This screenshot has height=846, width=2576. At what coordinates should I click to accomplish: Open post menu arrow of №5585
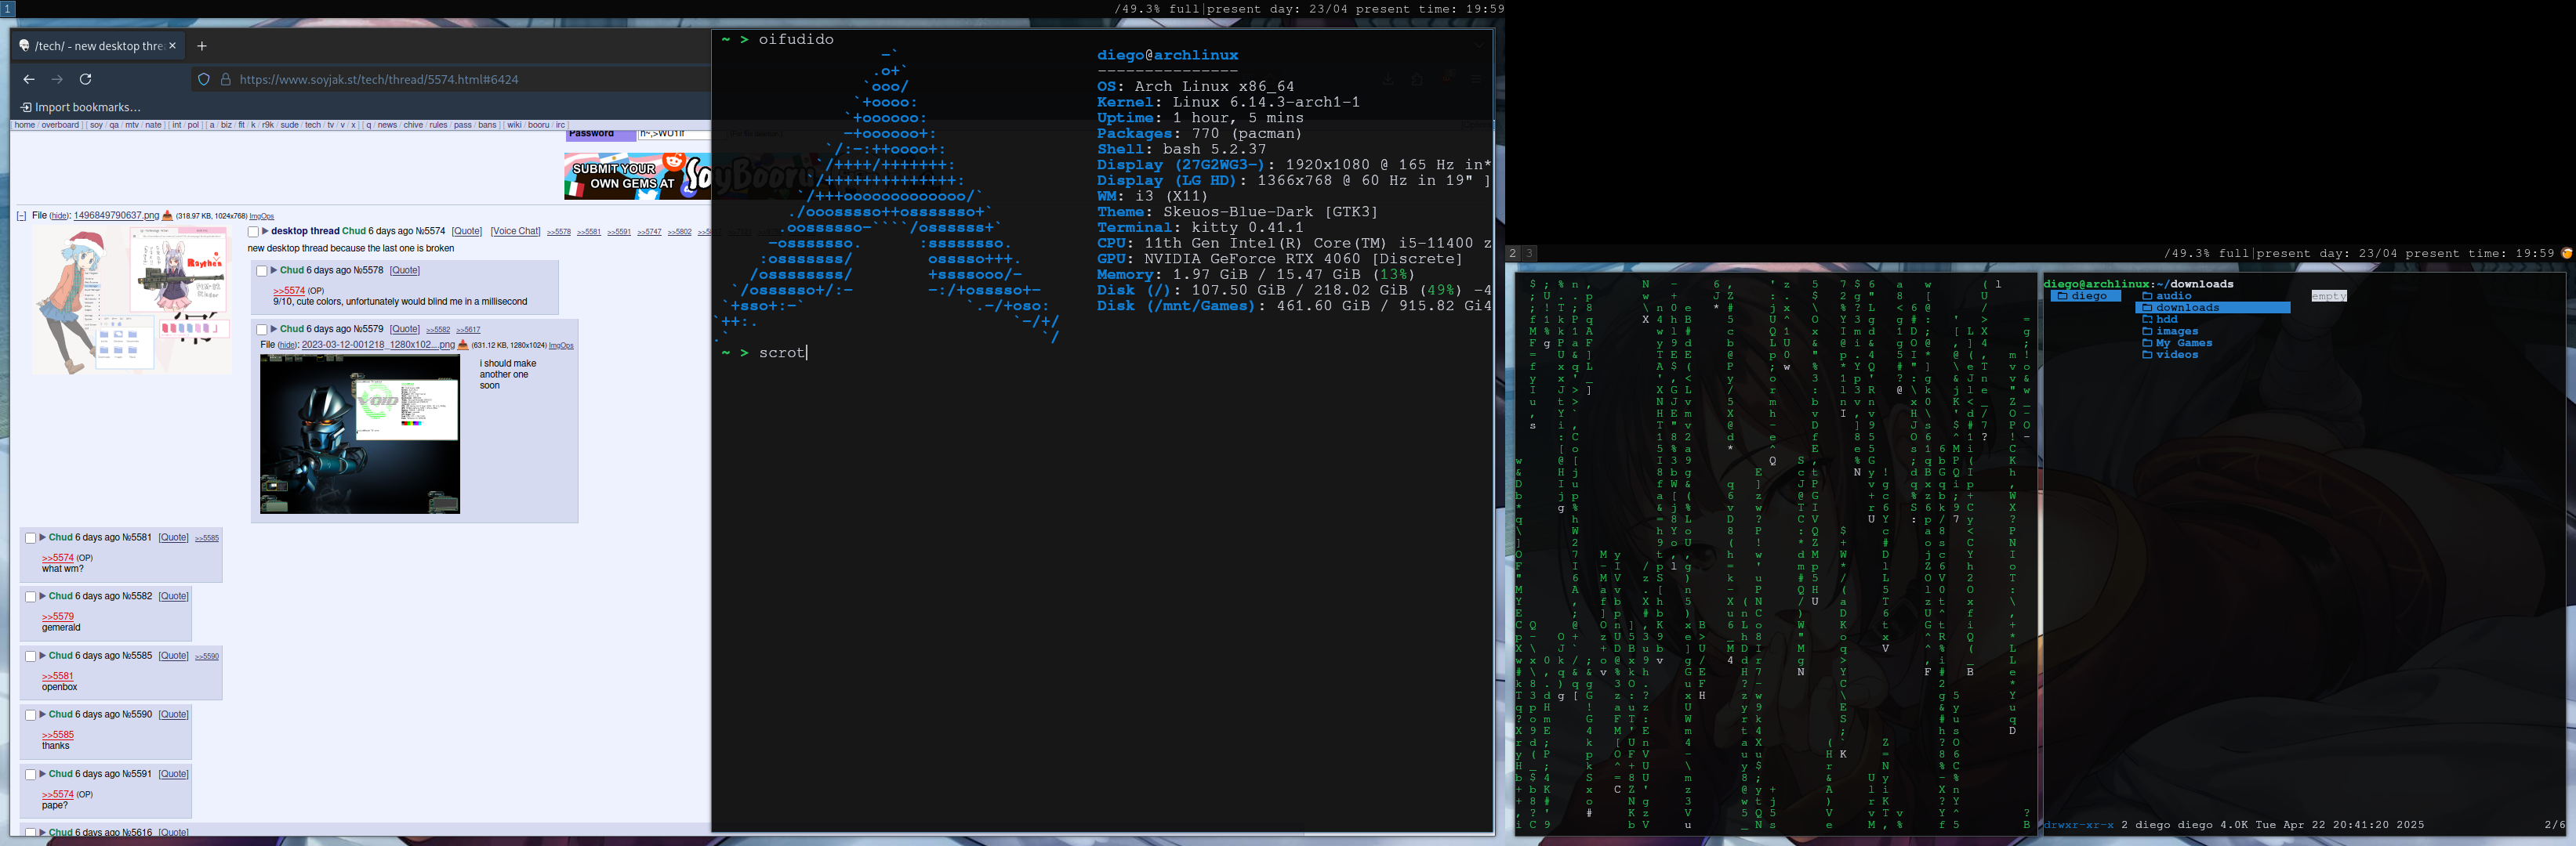(x=43, y=655)
